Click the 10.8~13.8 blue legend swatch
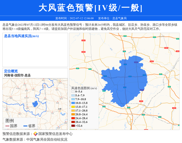This screenshot has height=143, width=182. (73, 103)
